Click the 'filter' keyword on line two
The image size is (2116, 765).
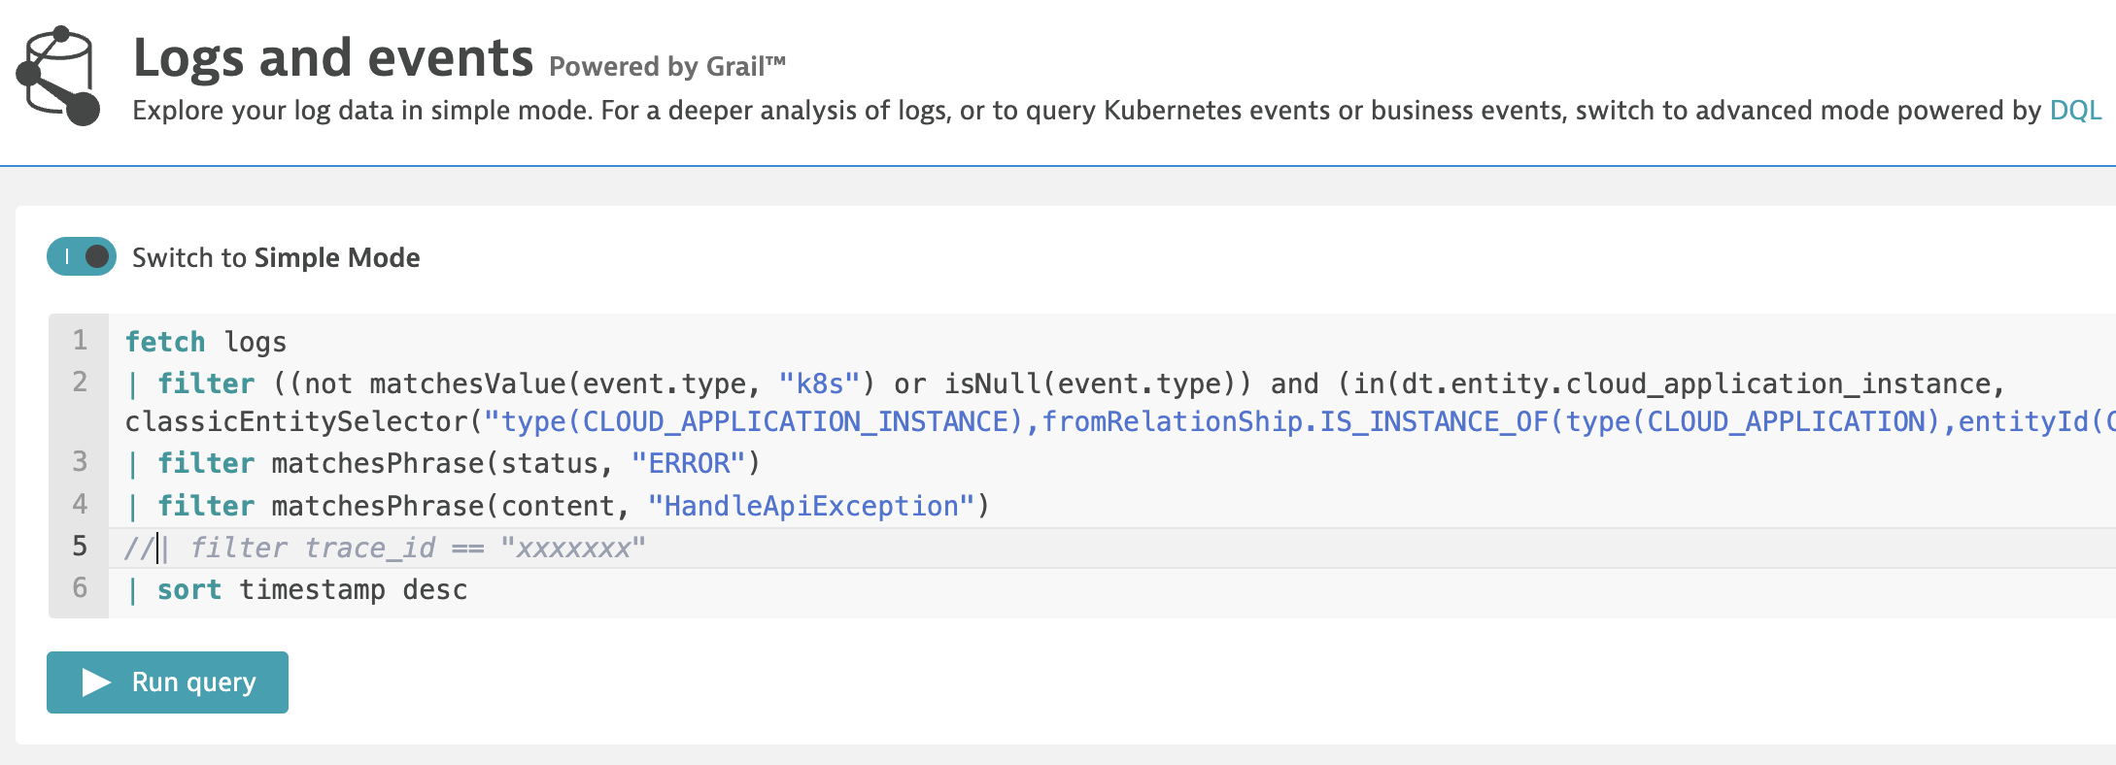click(206, 383)
